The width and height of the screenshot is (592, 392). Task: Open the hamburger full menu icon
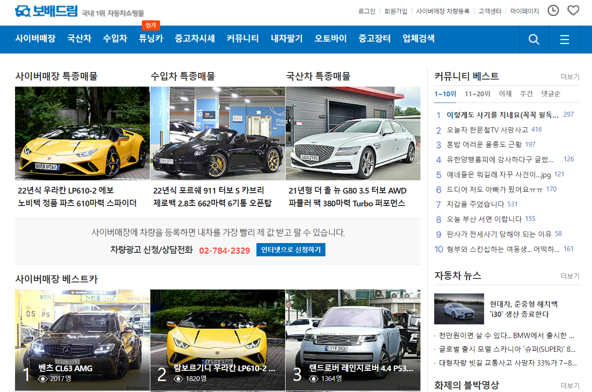tap(565, 39)
